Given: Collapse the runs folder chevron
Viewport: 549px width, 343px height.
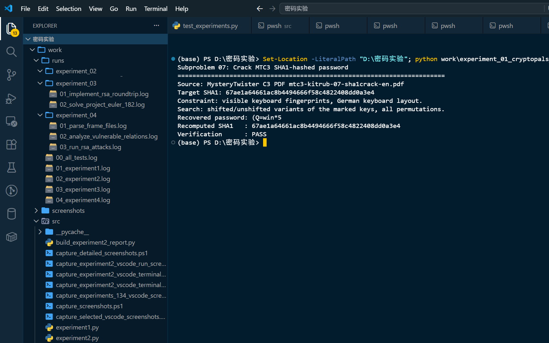Looking at the screenshot, I should [x=36, y=60].
